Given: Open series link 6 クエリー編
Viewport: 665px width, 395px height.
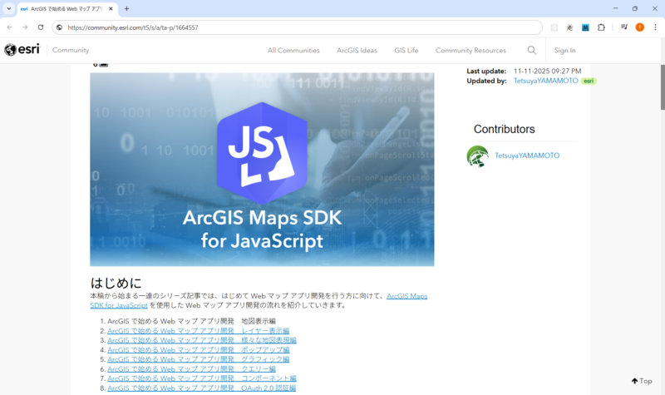Looking at the screenshot, I should coord(191,369).
